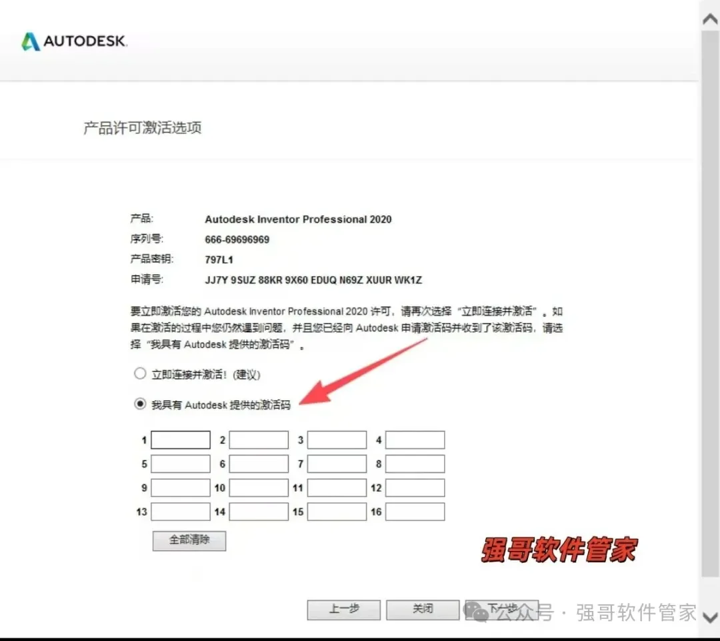720x641 pixels.
Task: Click activation code field 13
Action: (181, 512)
